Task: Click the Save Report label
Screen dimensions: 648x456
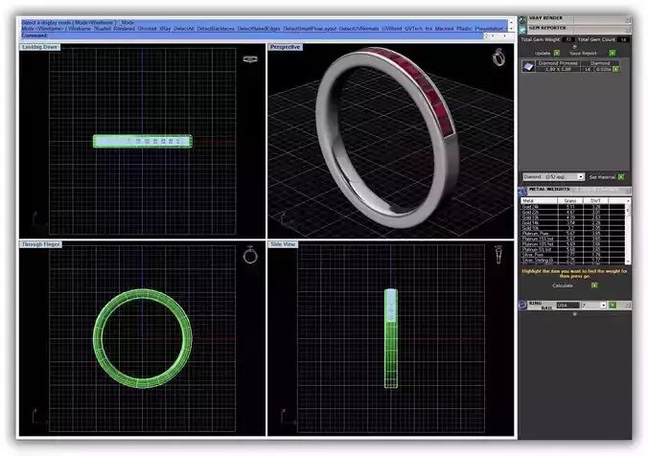Action: tap(583, 54)
